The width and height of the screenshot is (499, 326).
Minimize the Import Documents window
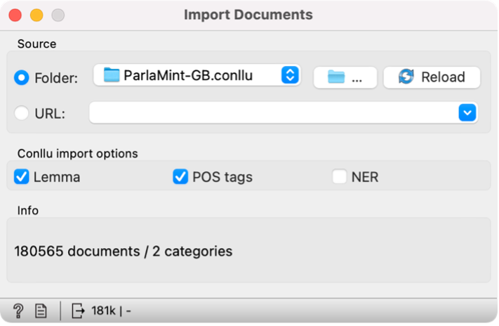36,15
